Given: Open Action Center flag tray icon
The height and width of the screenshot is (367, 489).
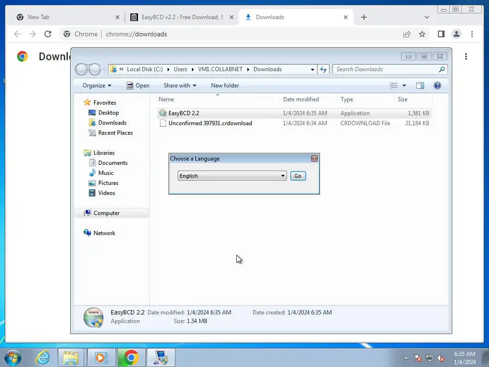Looking at the screenshot, I should (x=417, y=358).
